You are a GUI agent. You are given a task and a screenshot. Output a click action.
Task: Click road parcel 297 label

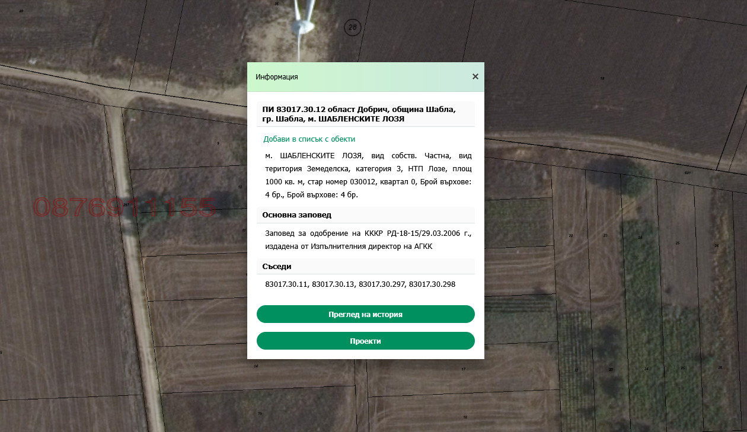126,205
